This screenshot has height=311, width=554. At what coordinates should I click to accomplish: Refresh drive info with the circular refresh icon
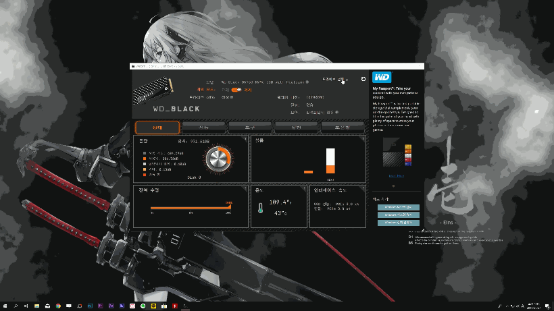coord(363,79)
